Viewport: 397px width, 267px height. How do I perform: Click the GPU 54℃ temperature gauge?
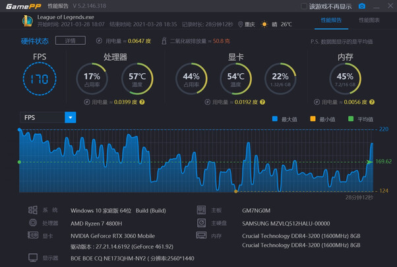[235, 78]
